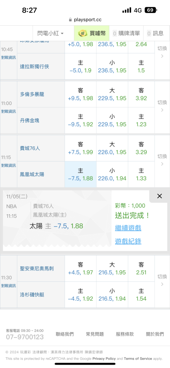Expand the 閃電小紅 user dropdown
Screen dimensions: 170x368
50,33
